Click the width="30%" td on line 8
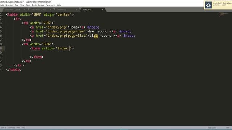This screenshot has height=130, width=232. [38, 44]
